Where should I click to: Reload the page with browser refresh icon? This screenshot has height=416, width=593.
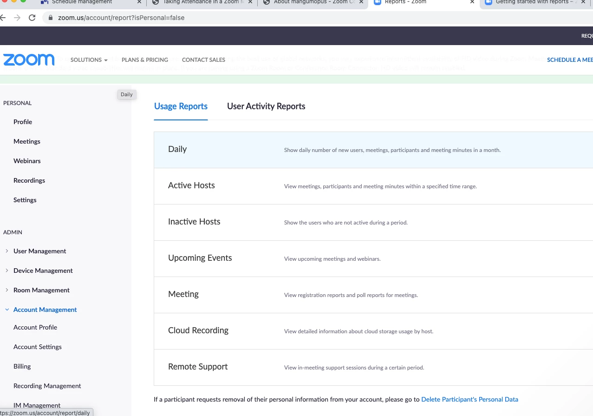pos(32,18)
